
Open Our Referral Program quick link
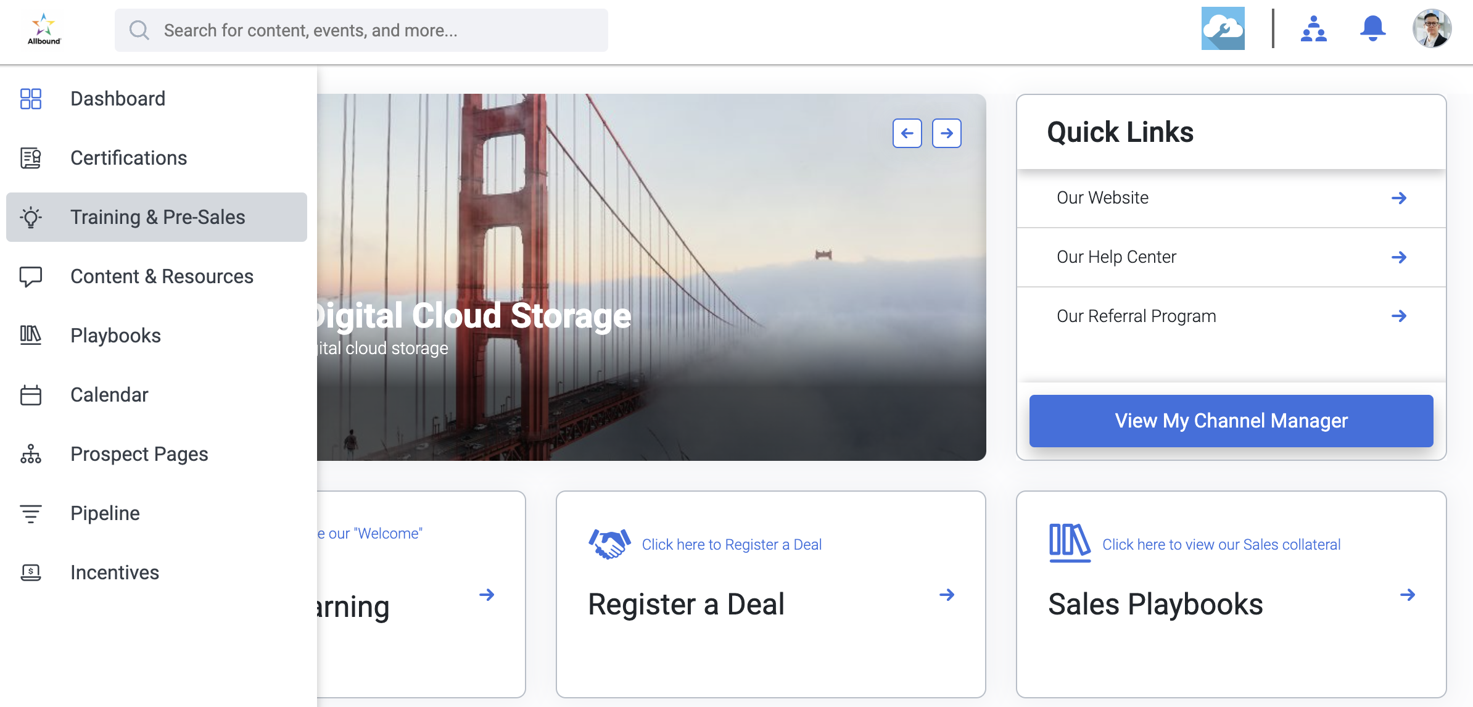pos(1231,316)
